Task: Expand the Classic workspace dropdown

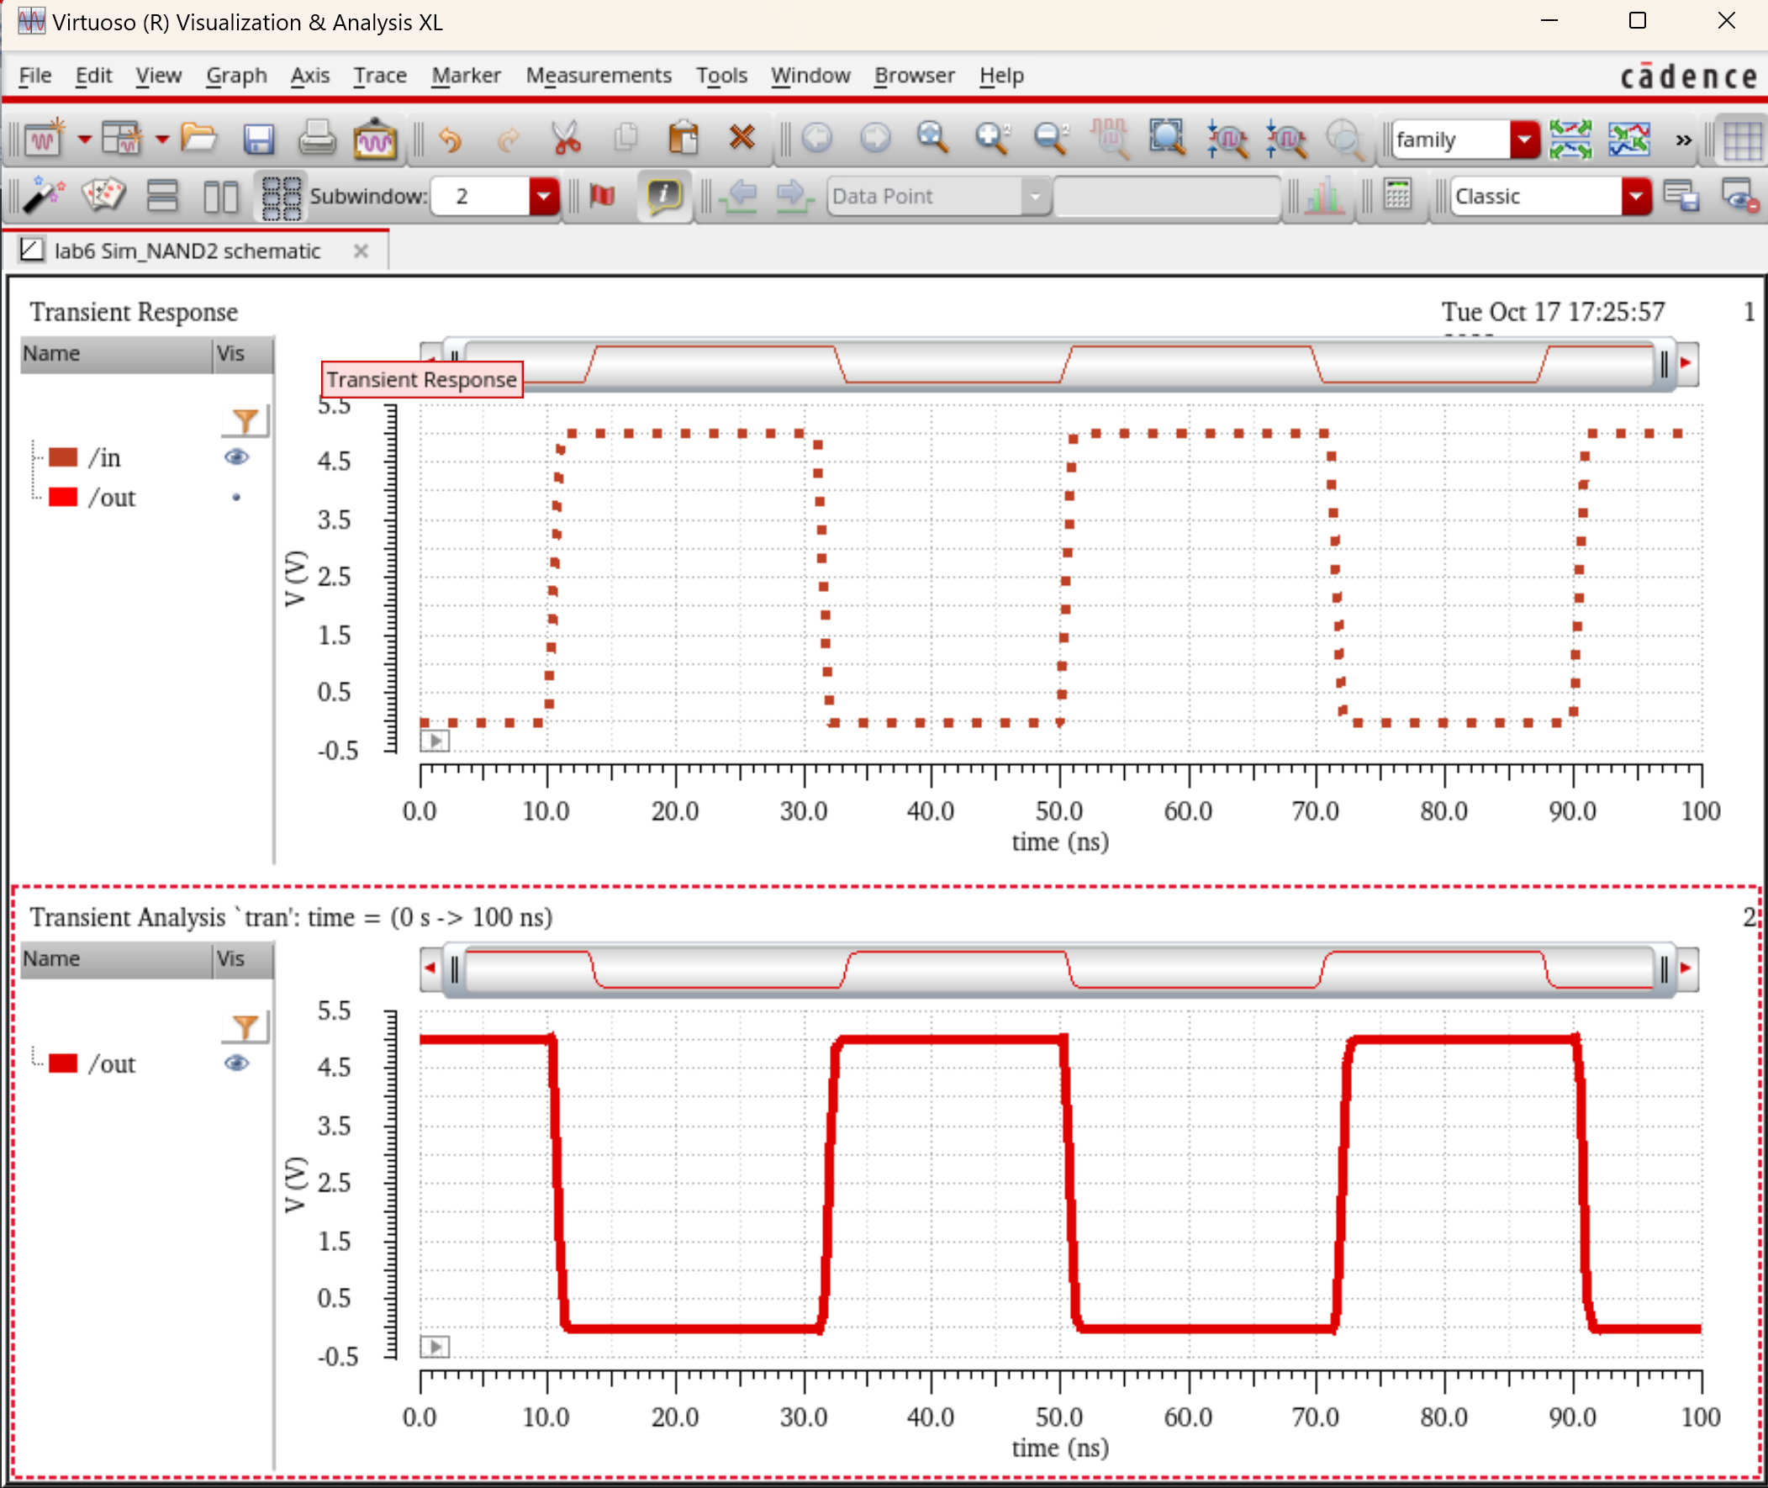Action: [x=1634, y=196]
